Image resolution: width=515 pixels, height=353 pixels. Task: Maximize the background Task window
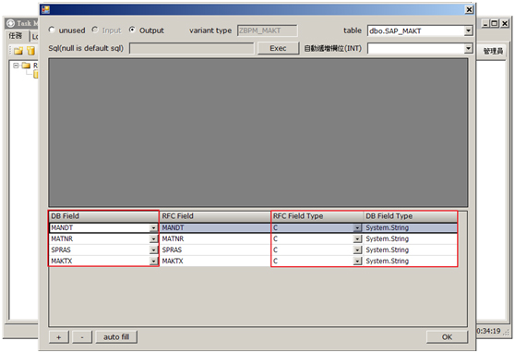point(495,23)
